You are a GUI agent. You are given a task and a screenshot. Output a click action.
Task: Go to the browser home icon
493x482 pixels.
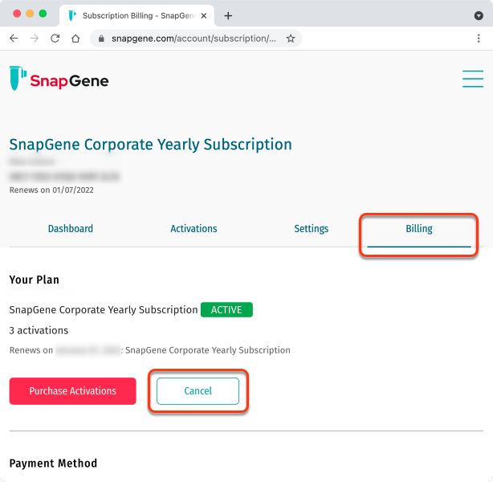[75, 39]
